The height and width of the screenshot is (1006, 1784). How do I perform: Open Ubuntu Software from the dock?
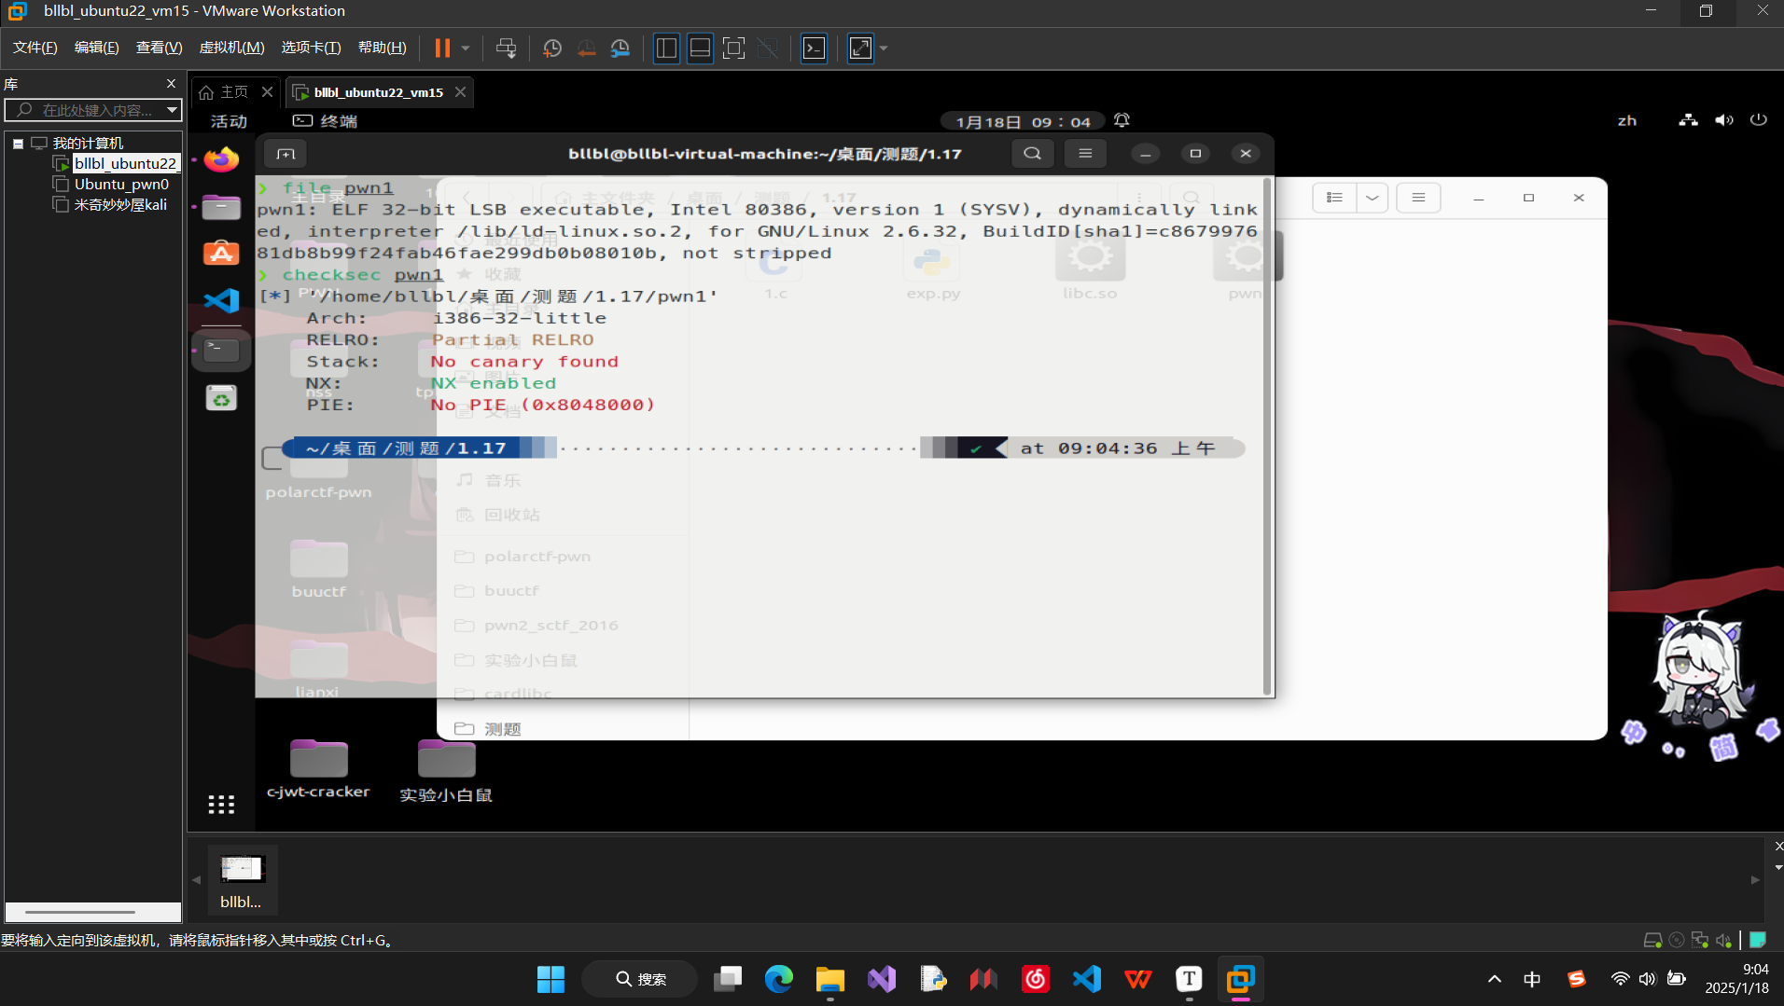(x=221, y=254)
